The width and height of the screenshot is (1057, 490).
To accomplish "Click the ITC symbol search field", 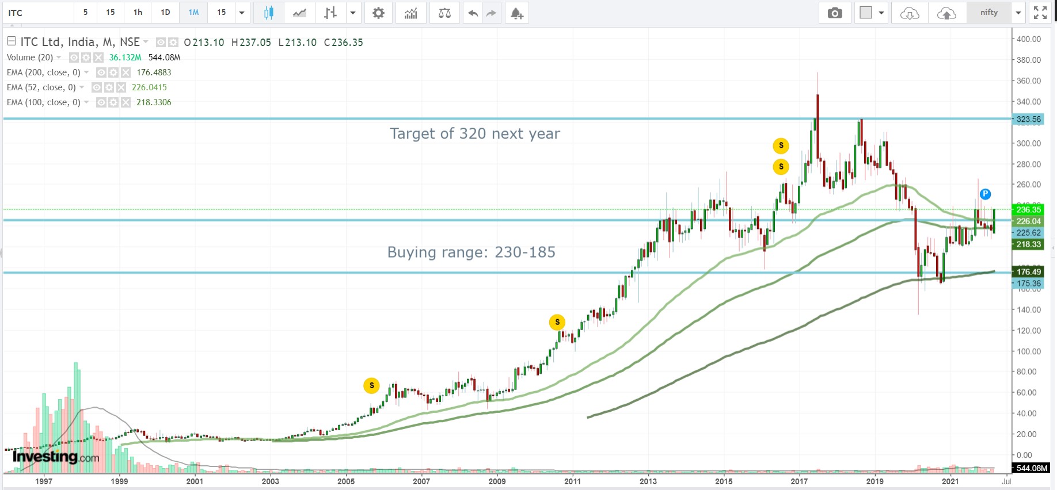I will click(38, 13).
